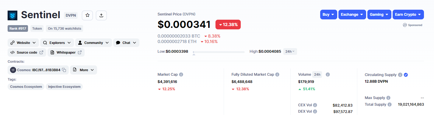Open the Earn Crypto menu

(x=408, y=15)
